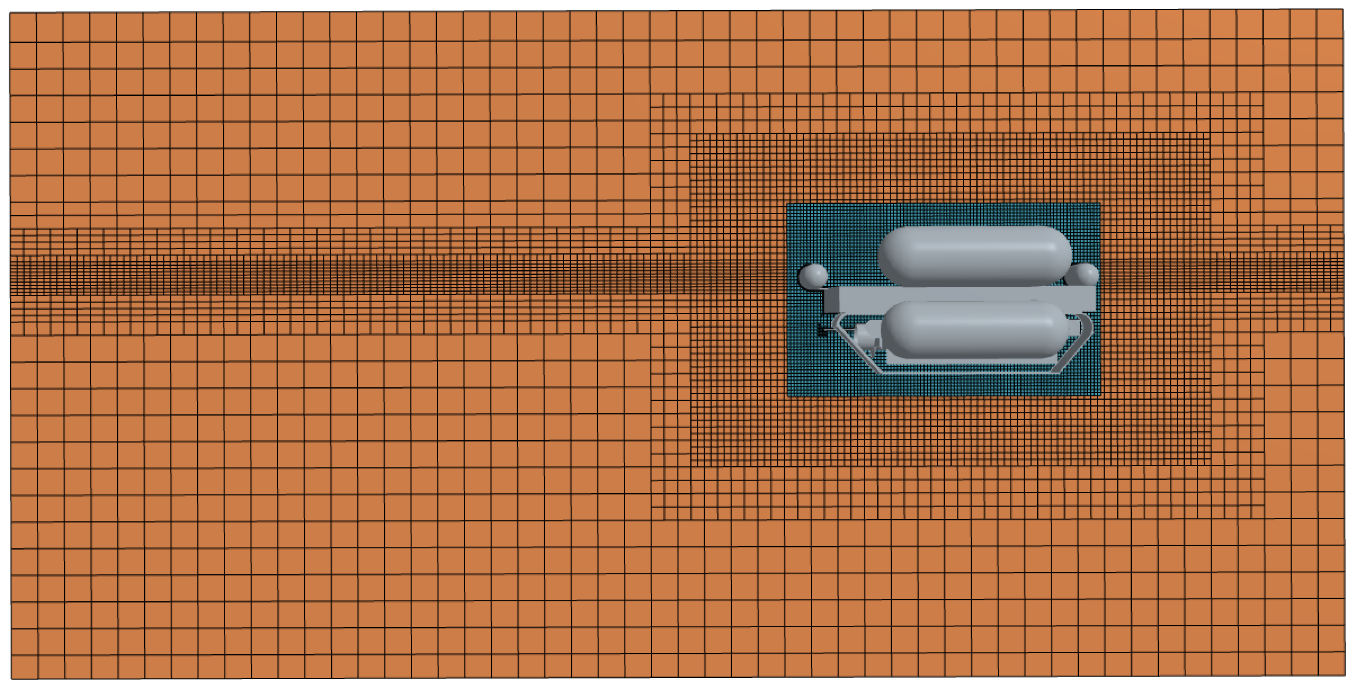Pick the medium-density mesh zone below blue box
This screenshot has width=1352, height=688.
tap(945, 430)
